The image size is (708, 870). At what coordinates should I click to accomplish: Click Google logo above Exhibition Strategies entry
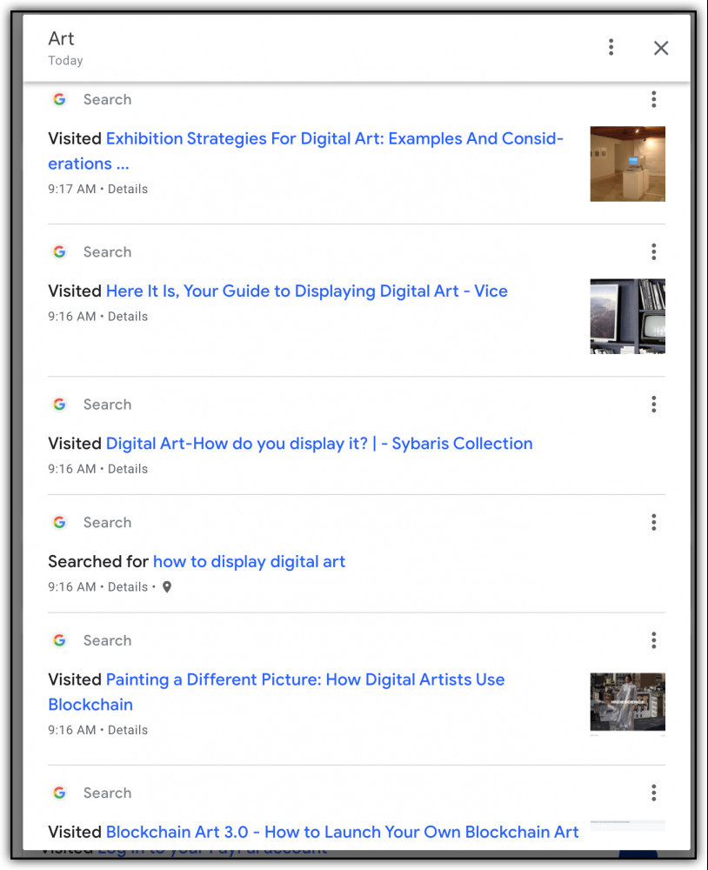click(59, 99)
